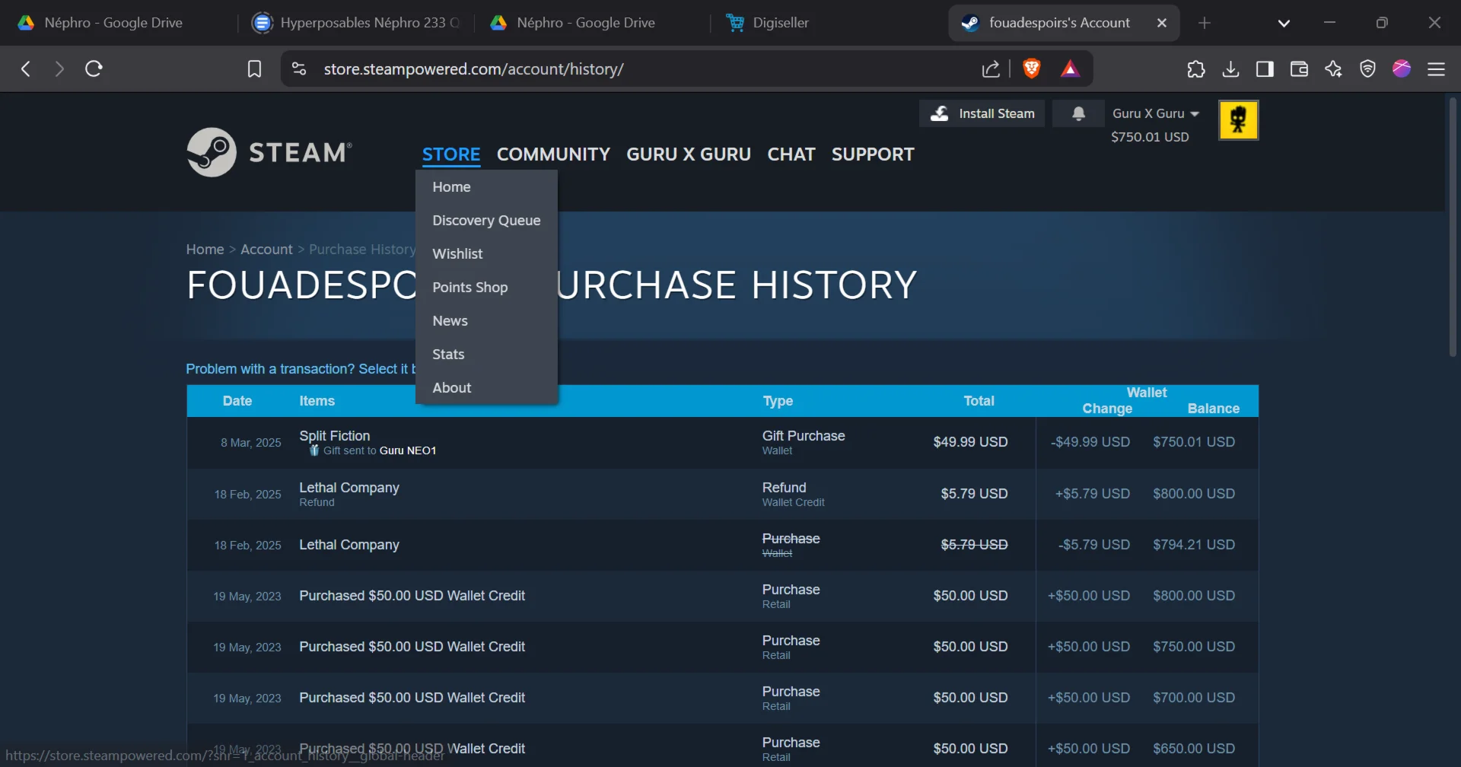Choose Points Shop in the Store dropdown
Screen dimensions: 1461x767
[x=486, y=288]
